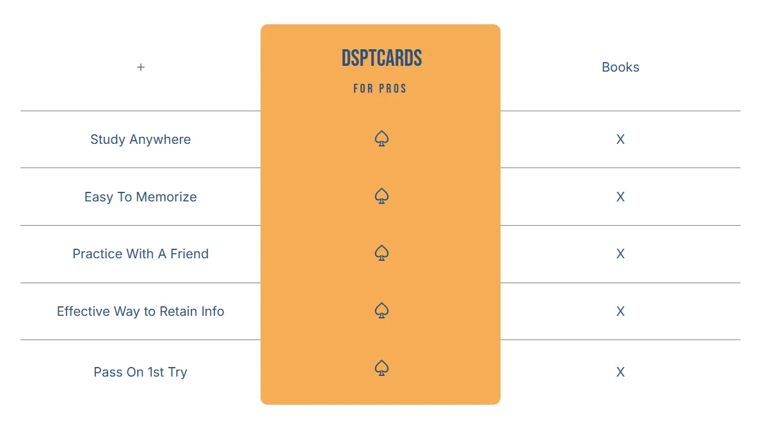This screenshot has height=429, width=763.
Task: Click X mark beside Practice With A Friend
Action: coord(620,254)
